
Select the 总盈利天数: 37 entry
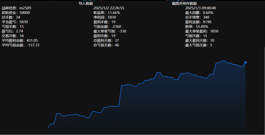[106, 40]
